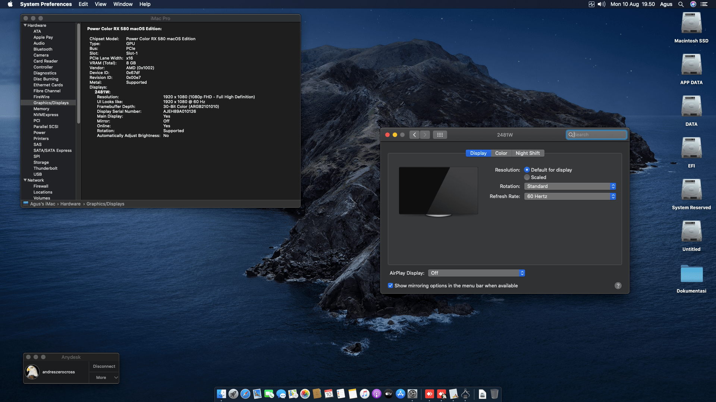716x402 pixels.
Task: Open activity monitor graph menu bar icon
Action: coord(591,4)
